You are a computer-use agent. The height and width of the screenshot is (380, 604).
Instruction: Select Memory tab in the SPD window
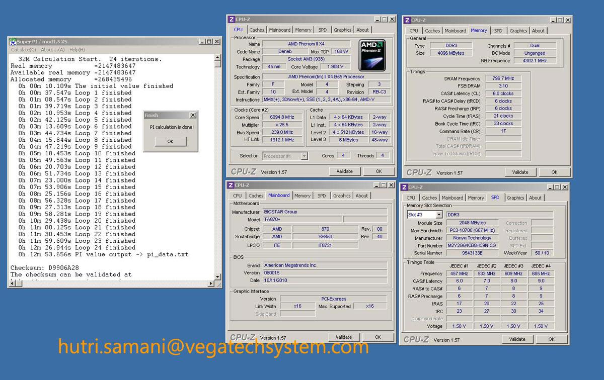(476, 198)
